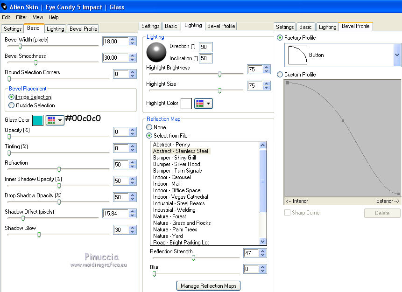Image resolution: width=402 pixels, height=292 pixels.
Task: Click the teal Glass Color swatch
Action: [x=38, y=120]
